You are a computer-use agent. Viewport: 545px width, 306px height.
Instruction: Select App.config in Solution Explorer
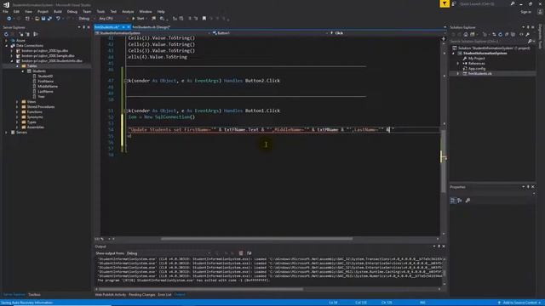[477, 69]
